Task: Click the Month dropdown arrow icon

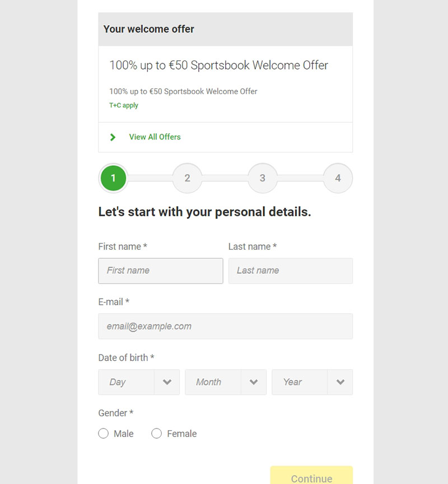Action: (254, 382)
